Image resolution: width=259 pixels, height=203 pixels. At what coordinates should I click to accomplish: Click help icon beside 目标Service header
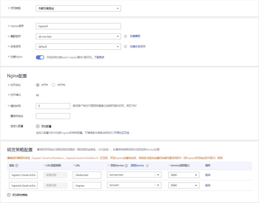click(x=126, y=166)
